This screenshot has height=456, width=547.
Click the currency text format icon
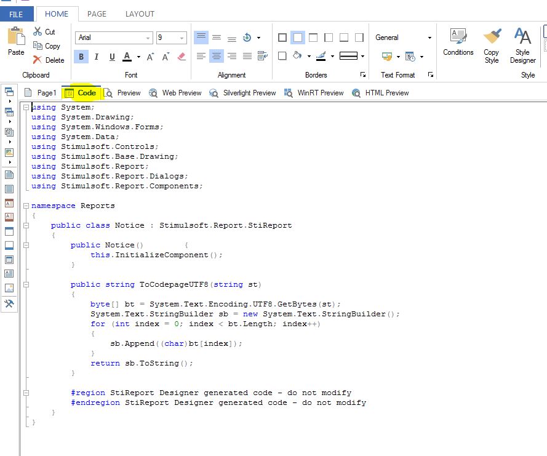(x=386, y=56)
